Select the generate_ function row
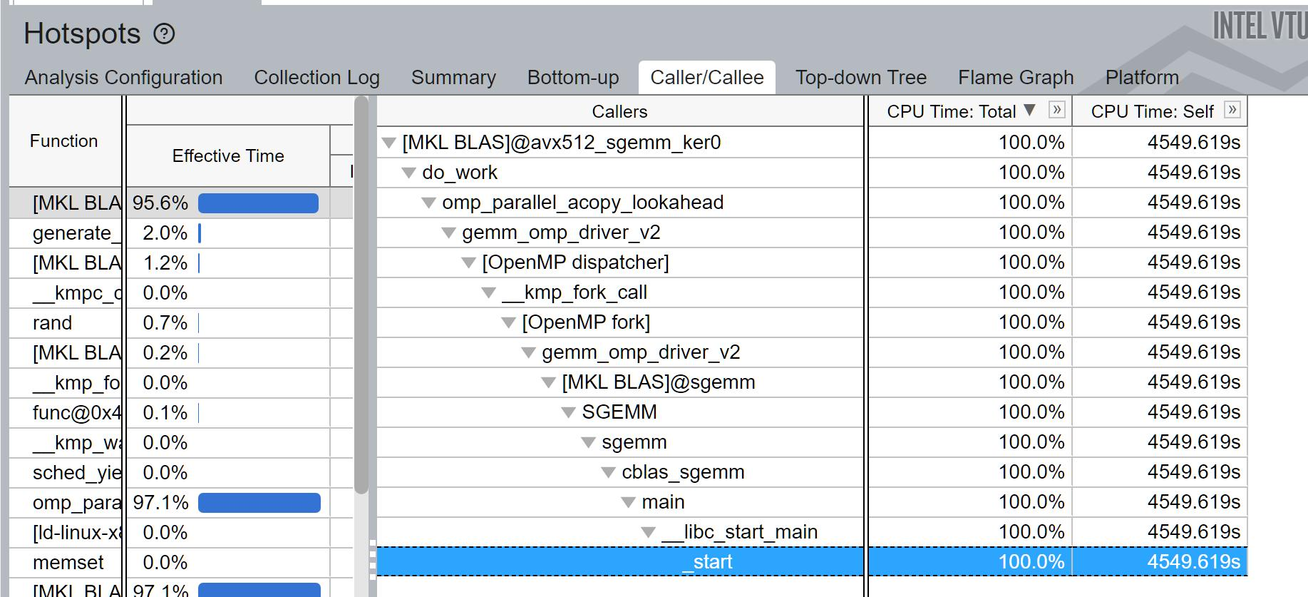 tap(66, 233)
